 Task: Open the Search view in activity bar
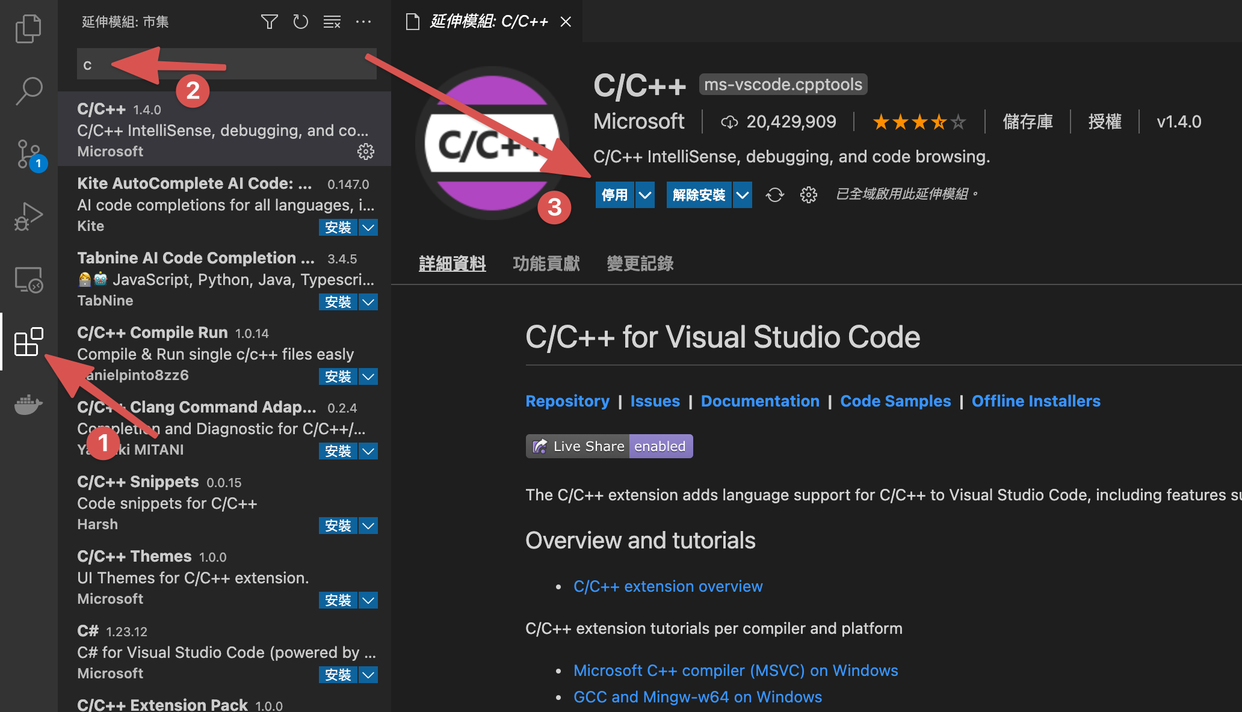28,91
